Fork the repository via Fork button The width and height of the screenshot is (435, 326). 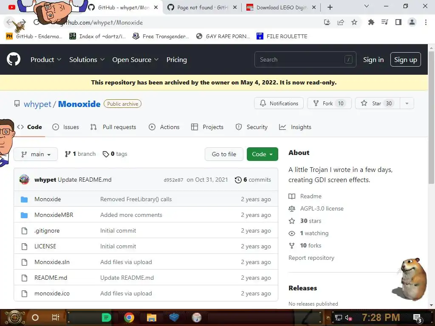[329, 104]
